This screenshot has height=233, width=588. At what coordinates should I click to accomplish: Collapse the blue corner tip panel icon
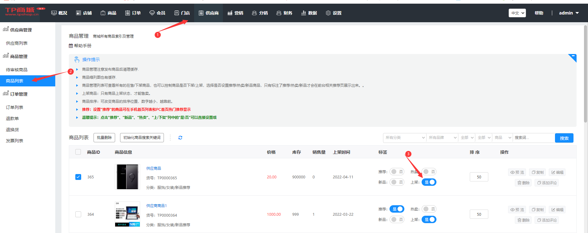pos(573,57)
